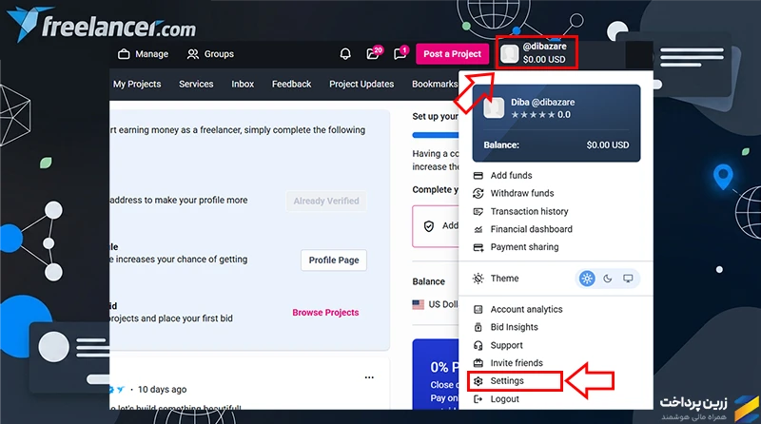Image resolution: width=761 pixels, height=424 pixels.
Task: Click the Profile Page button
Action: pyautogui.click(x=334, y=260)
